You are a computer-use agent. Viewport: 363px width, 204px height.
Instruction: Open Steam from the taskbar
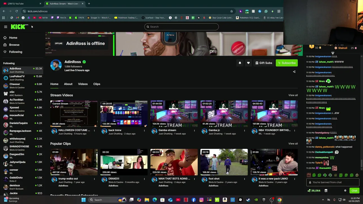pyautogui.click(x=248, y=200)
